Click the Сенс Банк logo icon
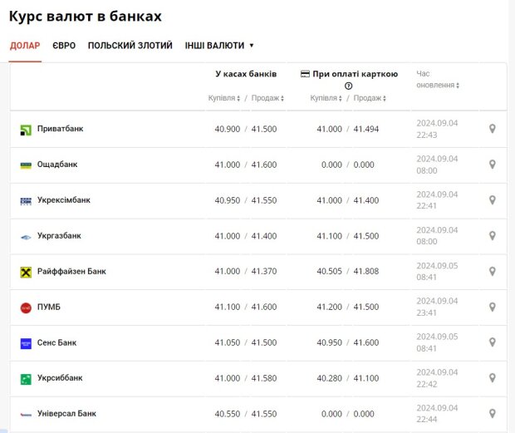 click(26, 343)
